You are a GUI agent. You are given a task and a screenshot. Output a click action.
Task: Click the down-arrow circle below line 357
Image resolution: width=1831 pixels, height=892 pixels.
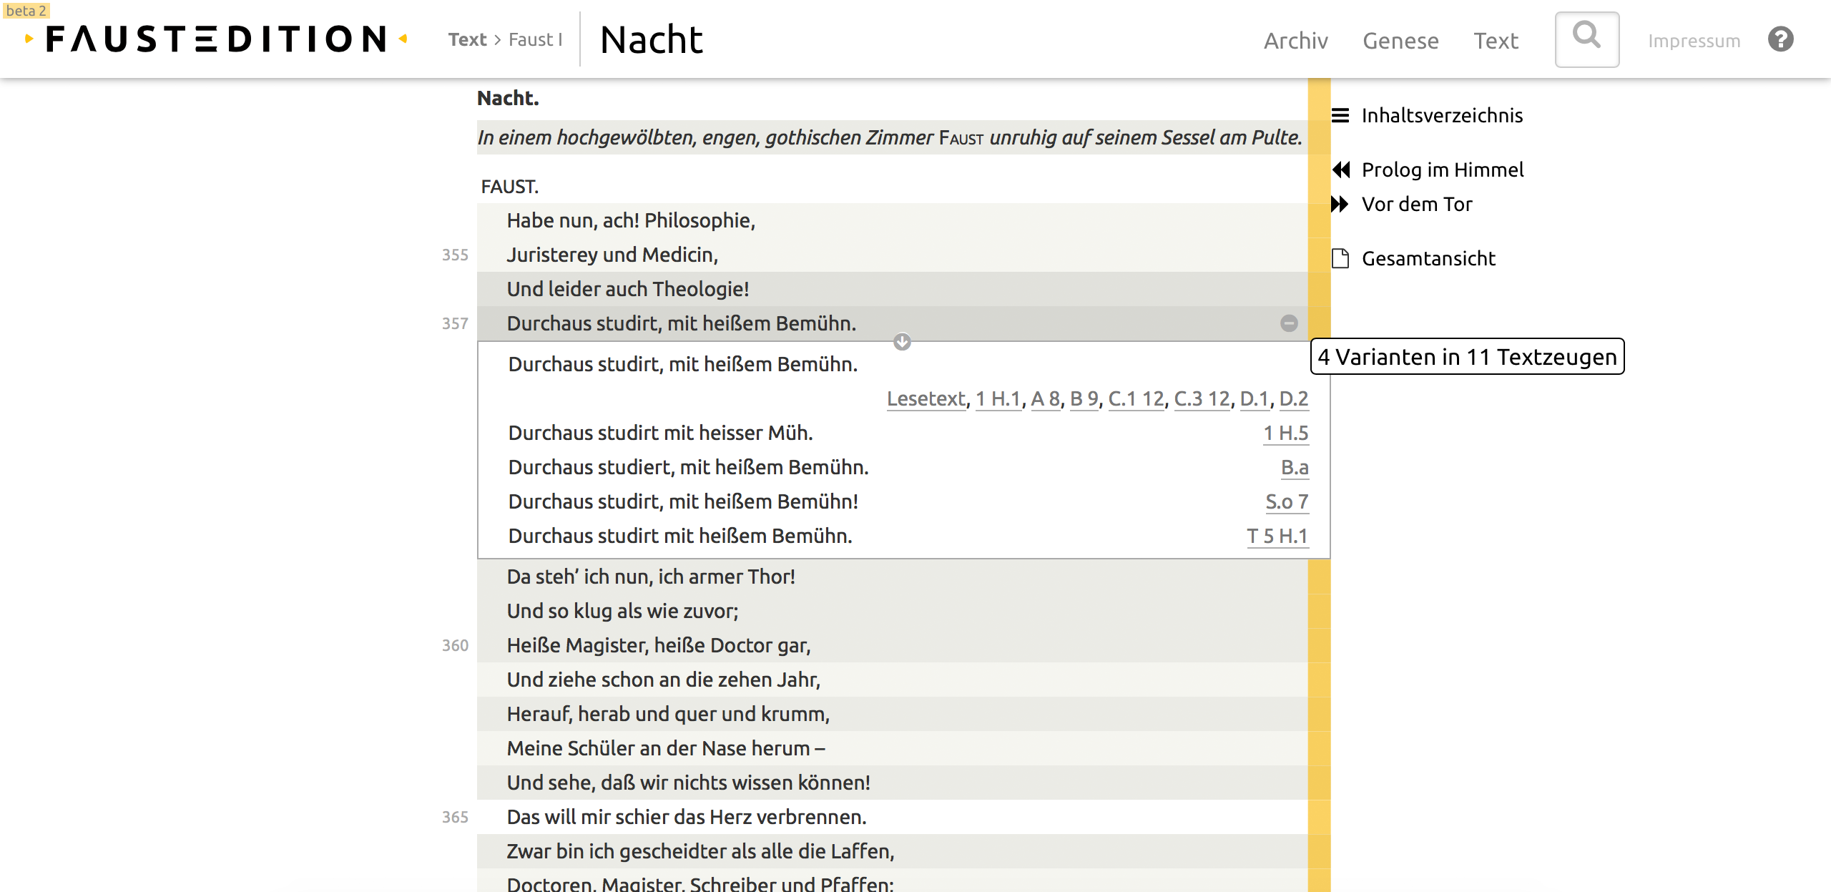tap(902, 342)
